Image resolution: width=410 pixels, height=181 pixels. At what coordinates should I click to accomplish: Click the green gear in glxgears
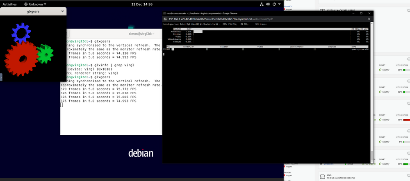click(45, 54)
